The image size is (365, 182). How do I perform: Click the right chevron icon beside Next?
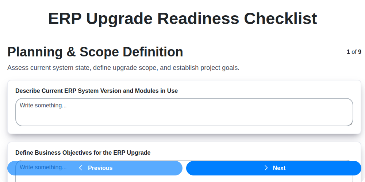(x=266, y=168)
